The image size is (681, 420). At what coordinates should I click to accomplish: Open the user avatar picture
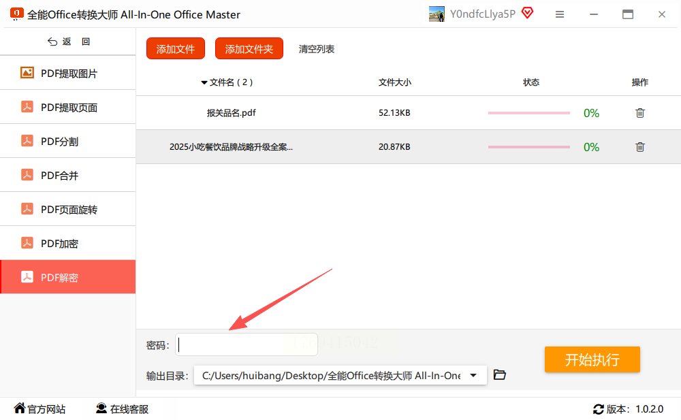(437, 14)
